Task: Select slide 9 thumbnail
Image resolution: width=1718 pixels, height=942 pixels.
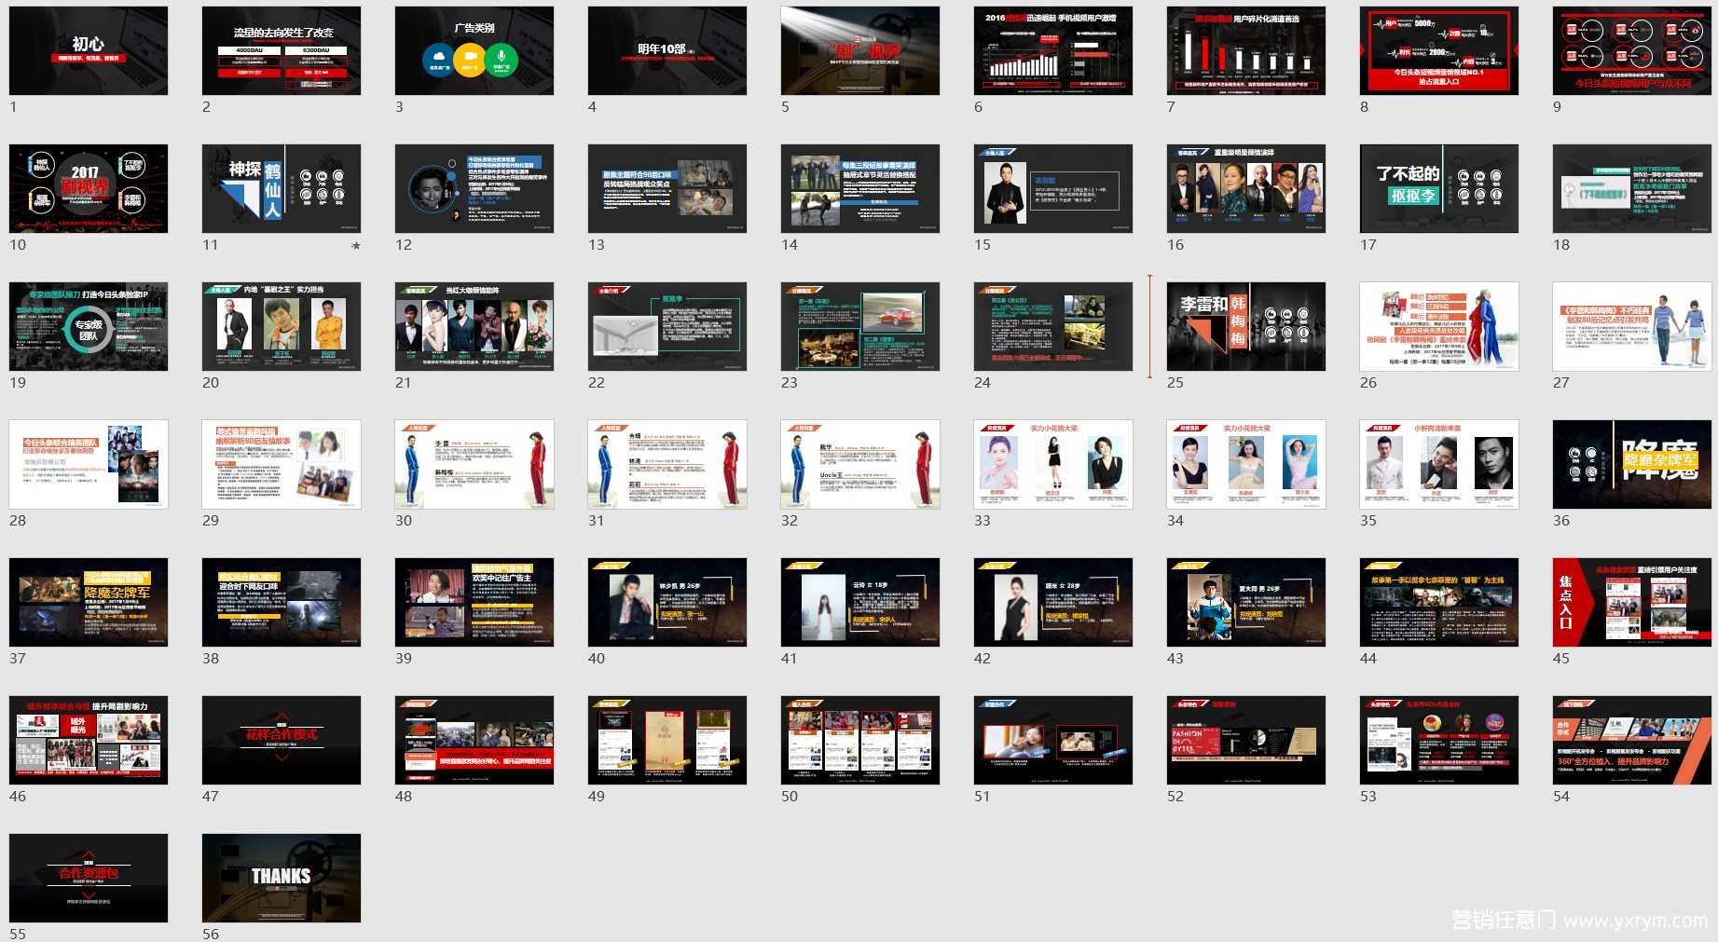Action: click(1632, 50)
